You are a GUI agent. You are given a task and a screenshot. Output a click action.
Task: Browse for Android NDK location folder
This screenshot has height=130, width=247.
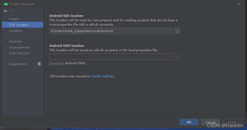(177, 57)
